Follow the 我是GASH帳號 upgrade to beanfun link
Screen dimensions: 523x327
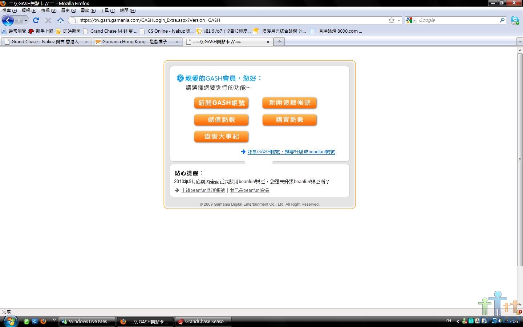coord(291,152)
